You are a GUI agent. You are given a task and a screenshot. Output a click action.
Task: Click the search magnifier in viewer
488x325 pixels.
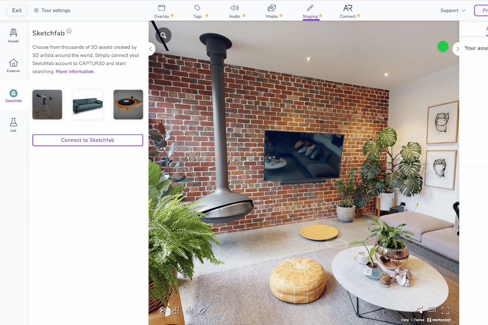point(163,35)
